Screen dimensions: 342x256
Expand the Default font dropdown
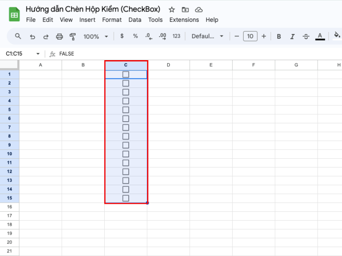[207, 36]
